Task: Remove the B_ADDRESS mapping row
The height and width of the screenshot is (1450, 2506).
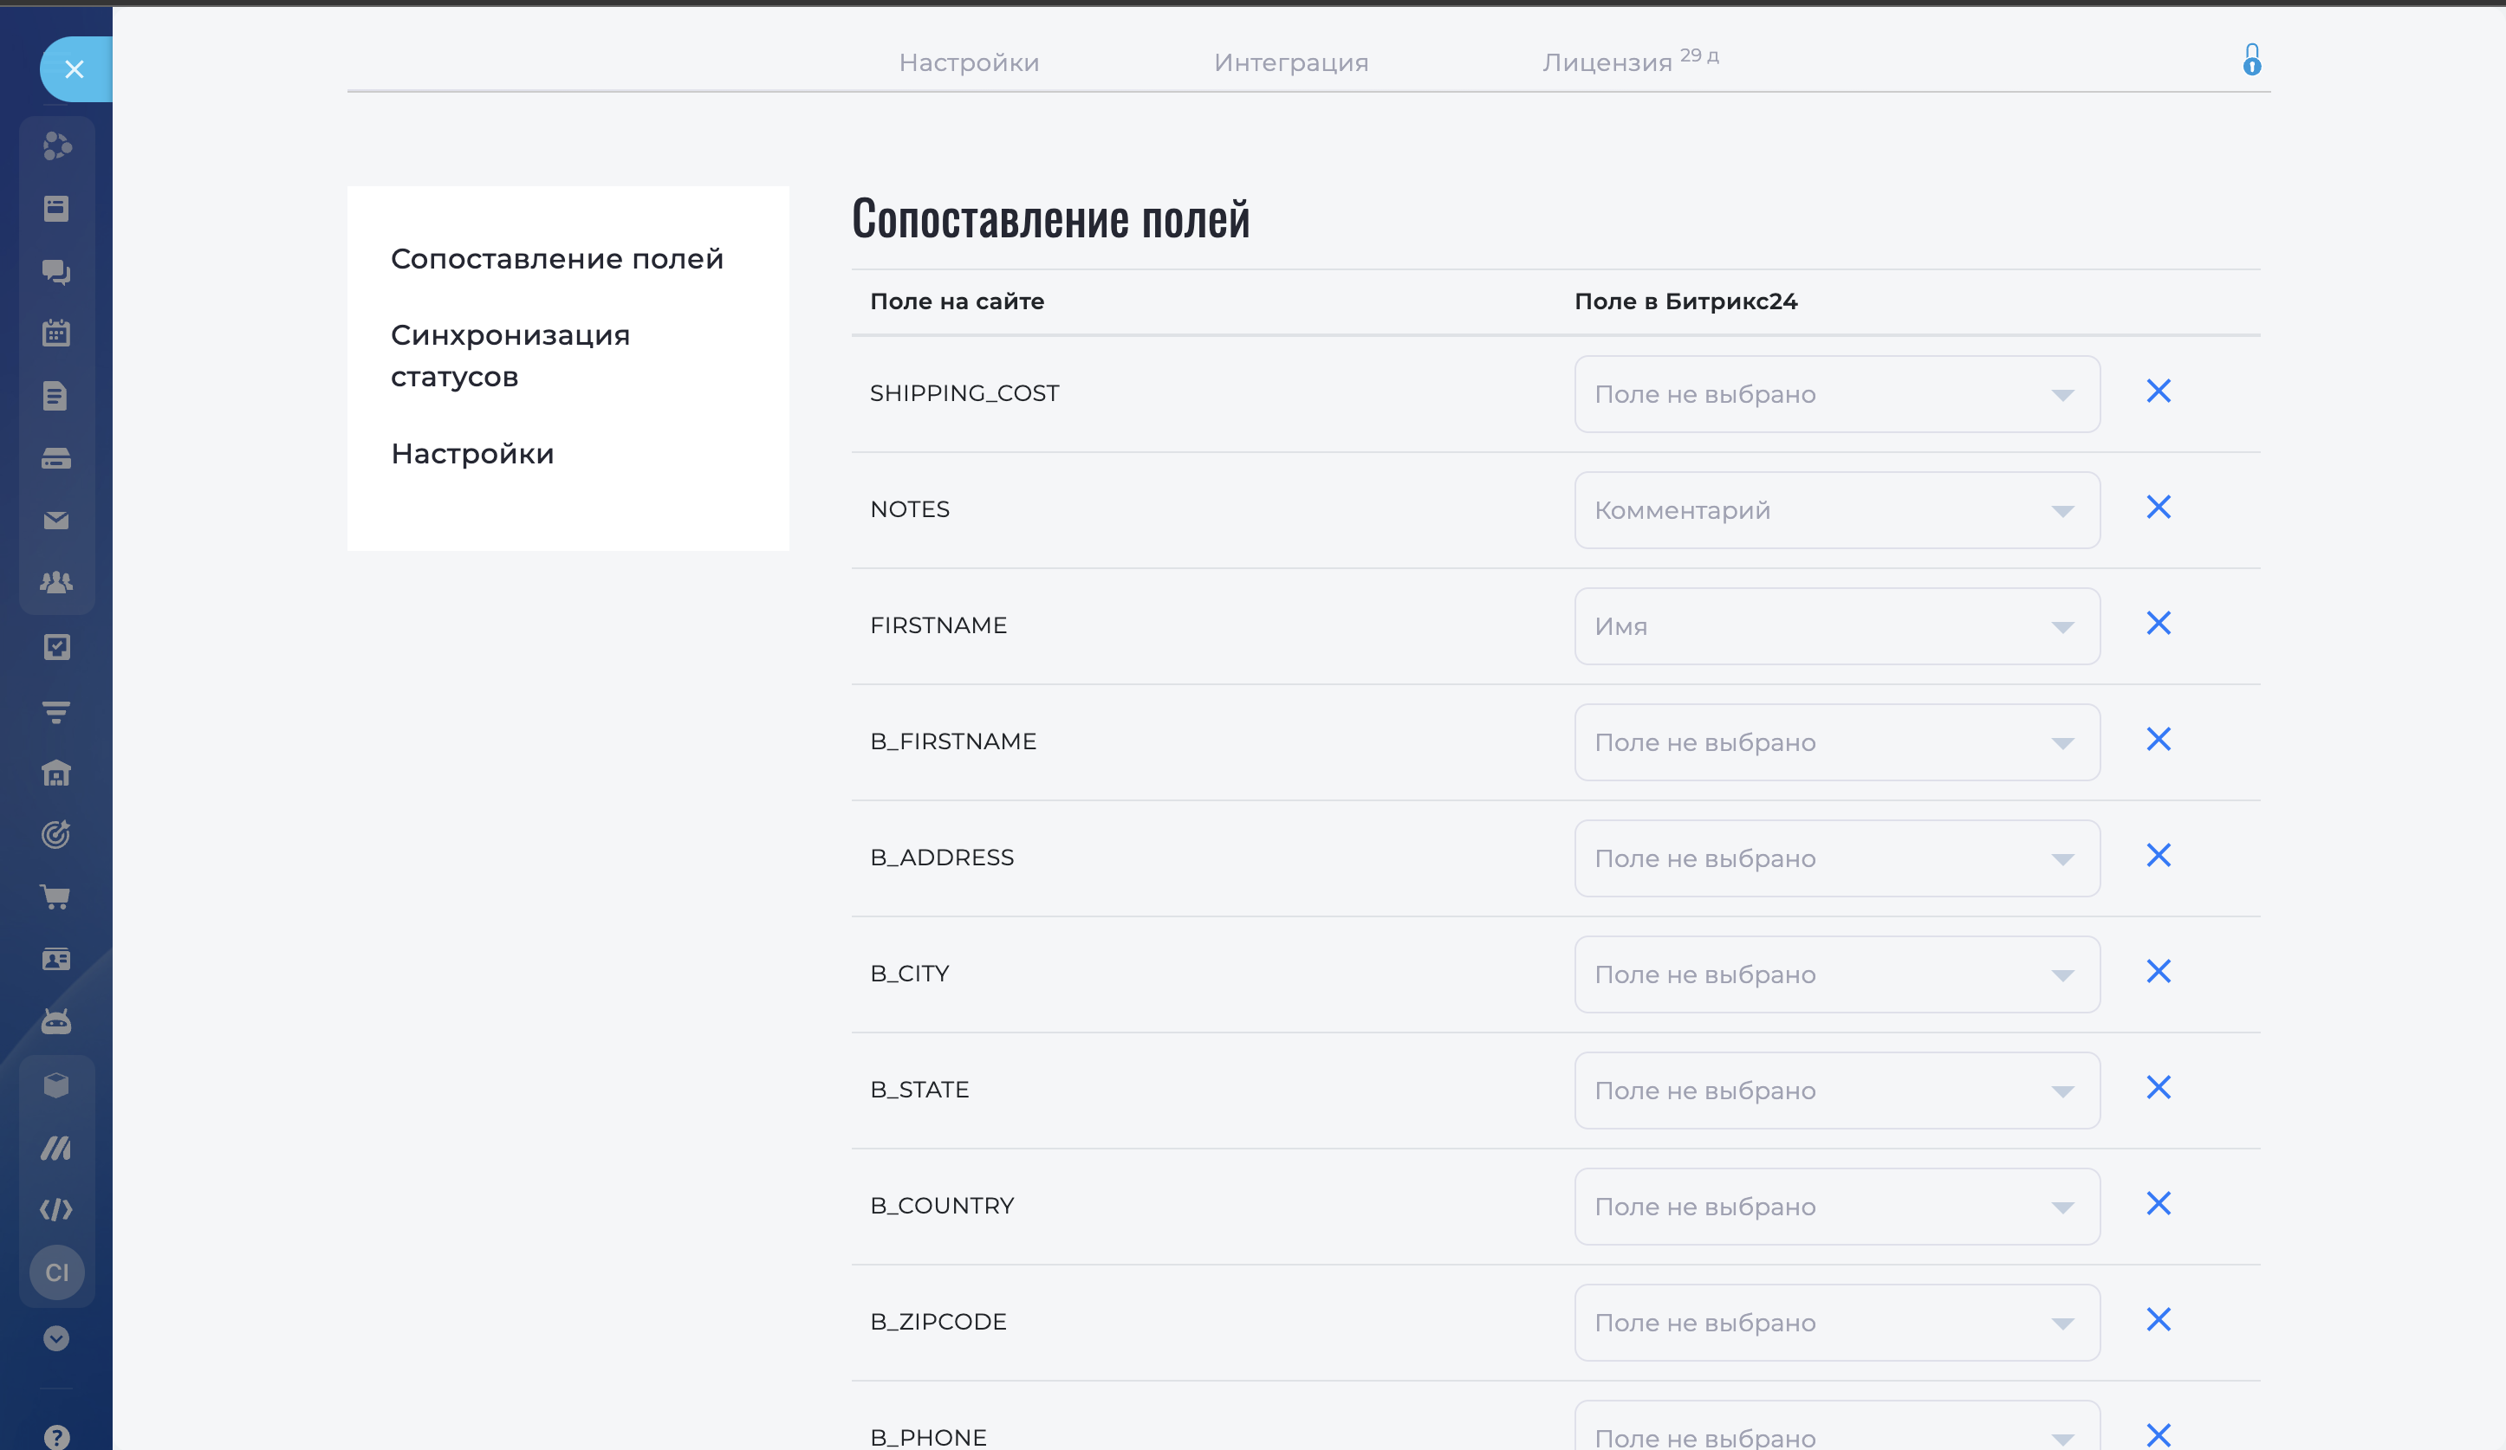Action: point(2158,856)
